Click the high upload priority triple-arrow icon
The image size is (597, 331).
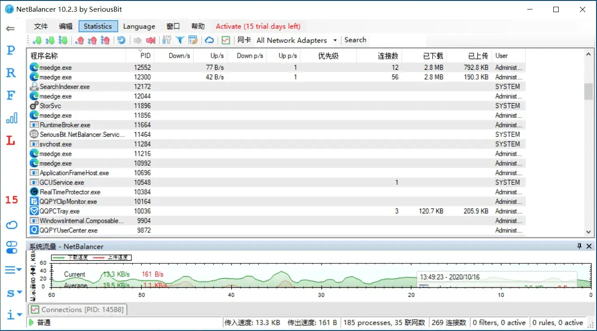click(105, 40)
